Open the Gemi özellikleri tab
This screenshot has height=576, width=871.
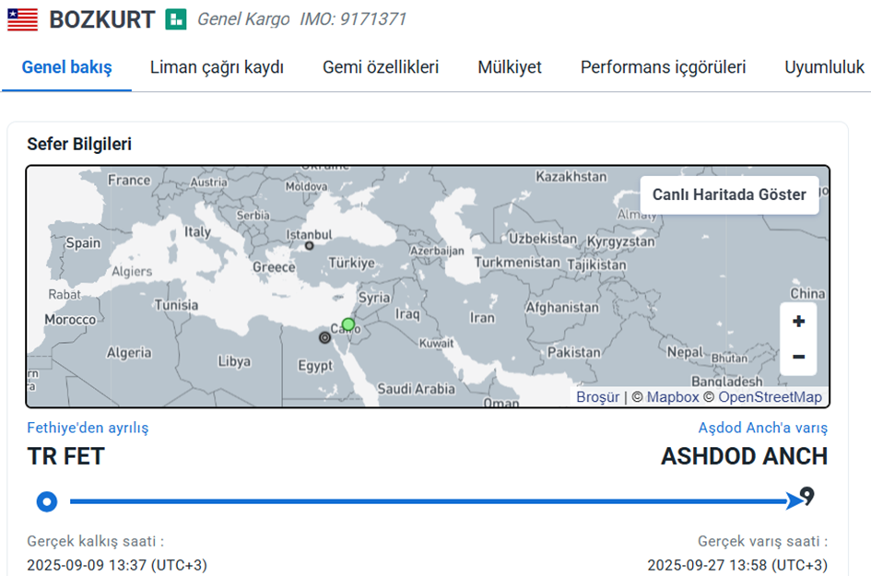[381, 67]
